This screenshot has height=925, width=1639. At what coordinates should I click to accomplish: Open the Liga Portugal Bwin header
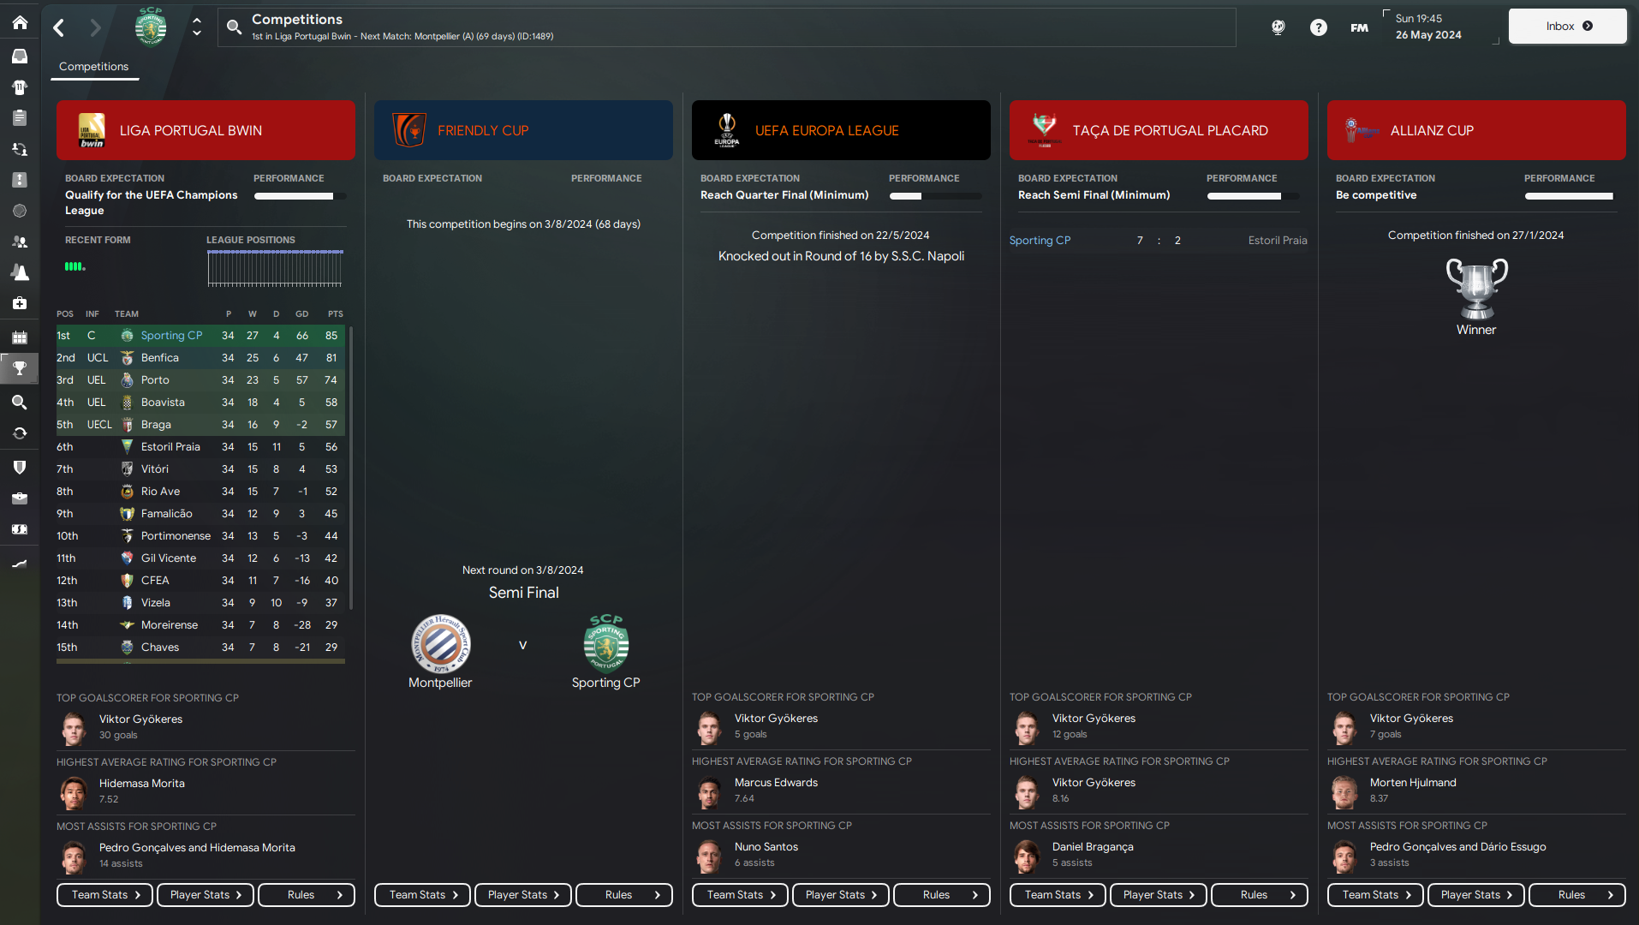tap(206, 130)
